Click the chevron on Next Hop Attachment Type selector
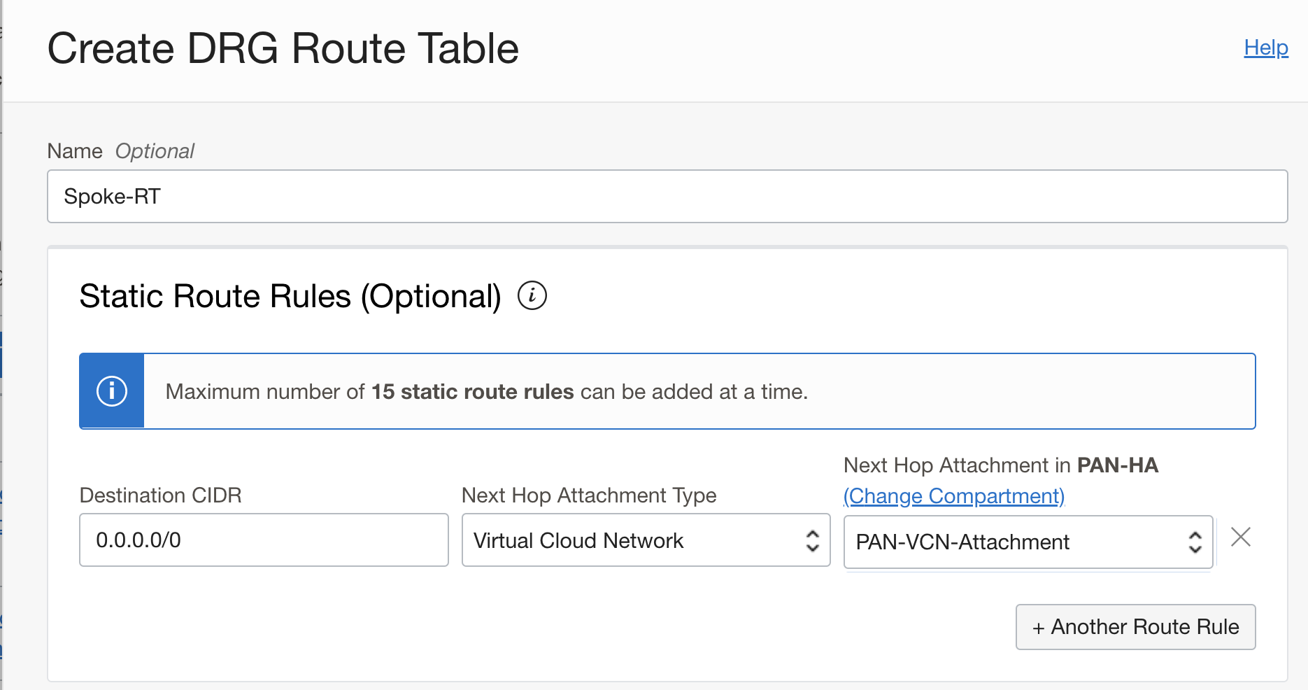 (813, 540)
